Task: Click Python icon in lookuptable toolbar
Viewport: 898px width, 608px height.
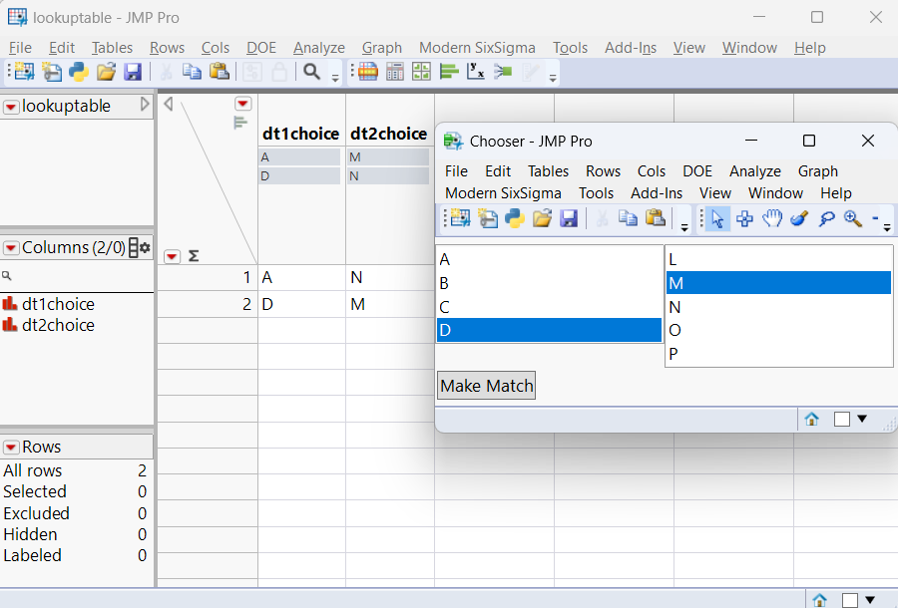Action: tap(79, 72)
